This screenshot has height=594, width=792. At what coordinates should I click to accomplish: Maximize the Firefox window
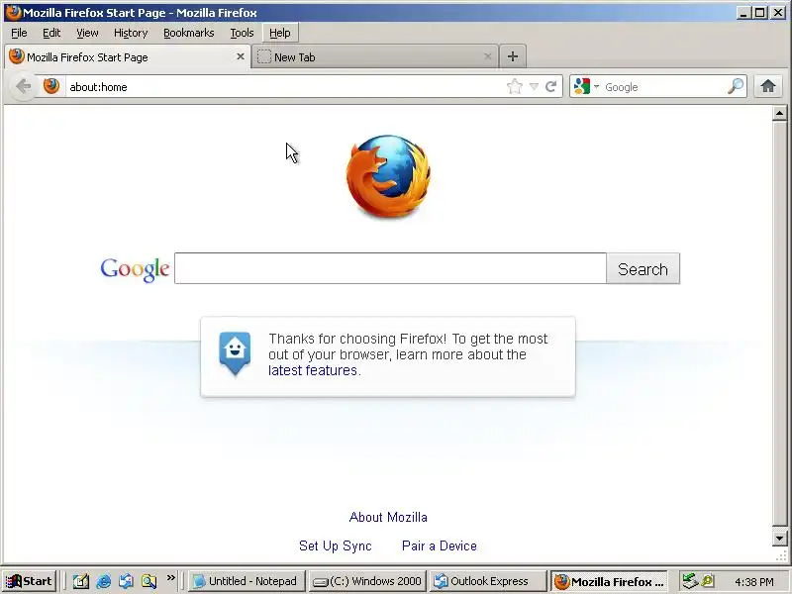click(x=759, y=13)
